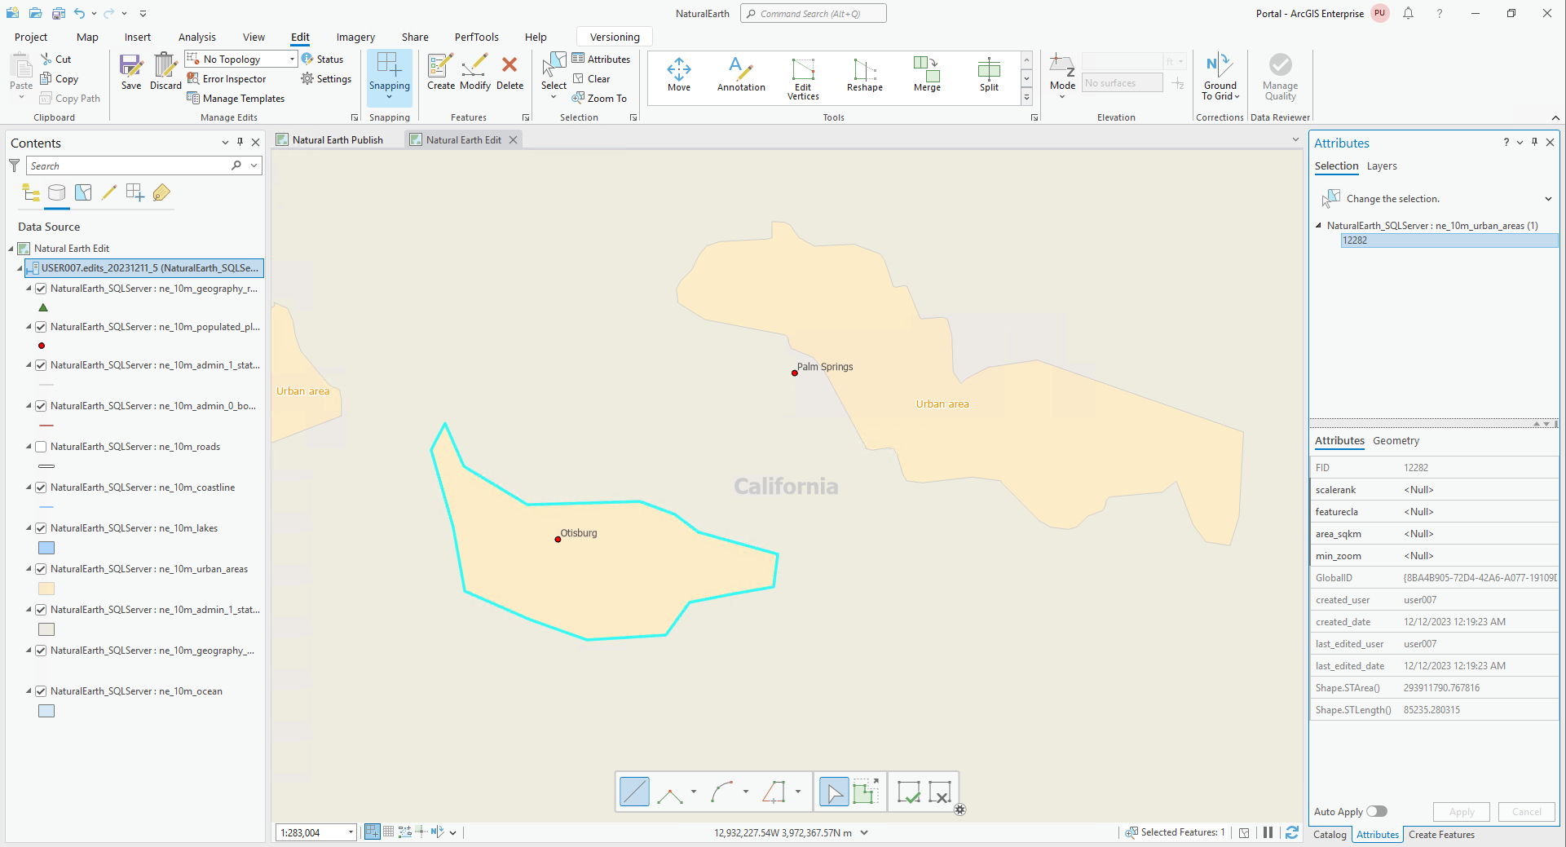Collapse ne_10m_urban_areas selection group
Screen dimensions: 1566x847
click(1319, 226)
